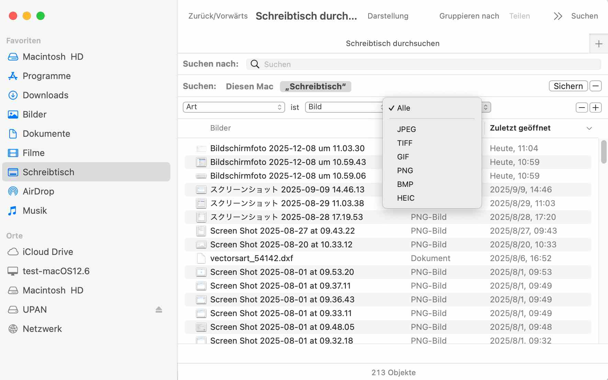The width and height of the screenshot is (608, 380).
Task: Click the magnifying glass in search field
Action: click(x=255, y=64)
